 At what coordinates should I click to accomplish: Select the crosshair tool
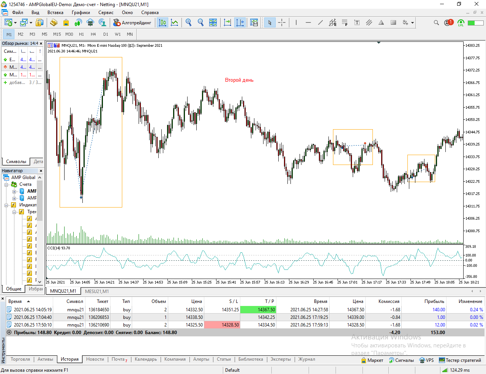click(x=282, y=23)
